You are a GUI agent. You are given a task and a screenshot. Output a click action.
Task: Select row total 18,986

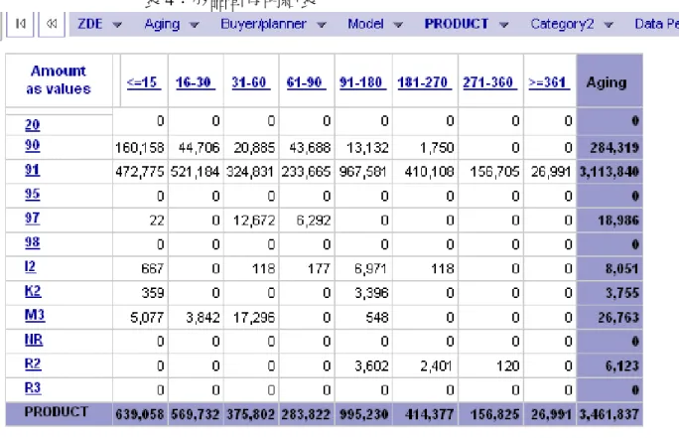[x=618, y=220]
